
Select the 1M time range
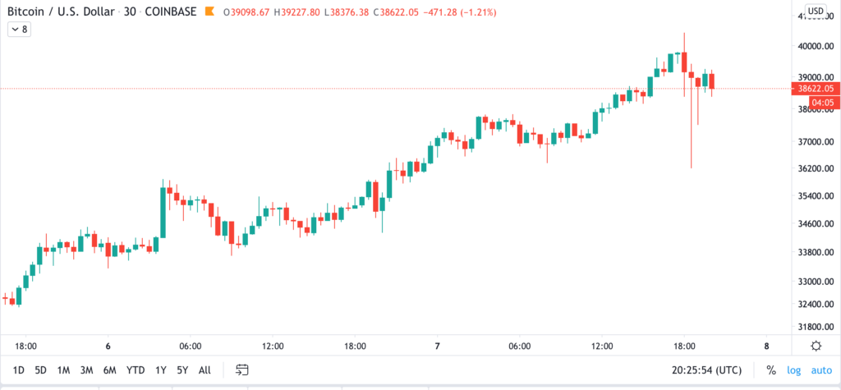pyautogui.click(x=63, y=369)
